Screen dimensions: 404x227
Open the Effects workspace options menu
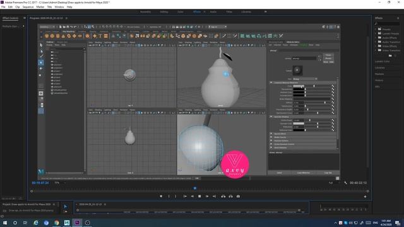click(x=205, y=12)
